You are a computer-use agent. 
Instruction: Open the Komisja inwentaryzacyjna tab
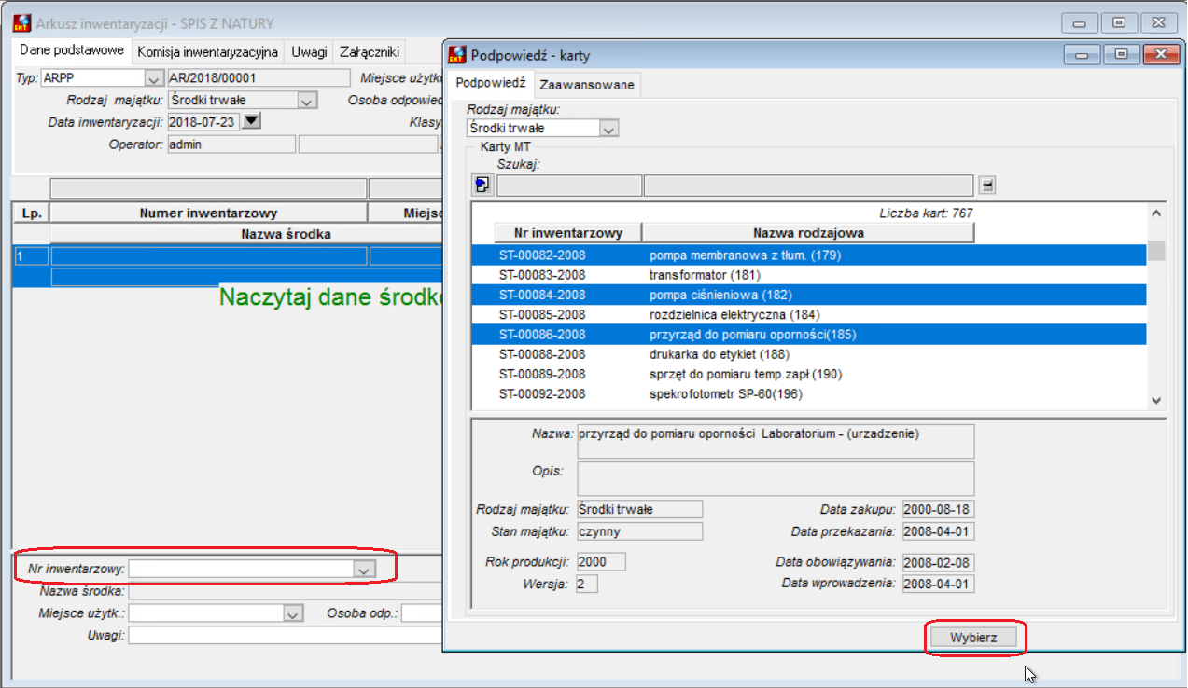point(207,52)
